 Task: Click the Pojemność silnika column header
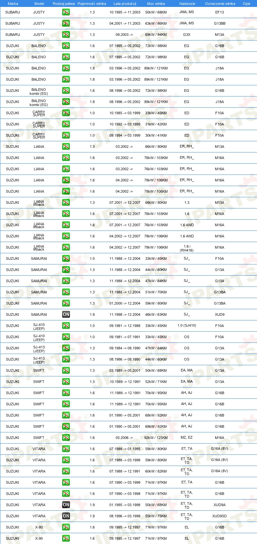pos(92,4)
